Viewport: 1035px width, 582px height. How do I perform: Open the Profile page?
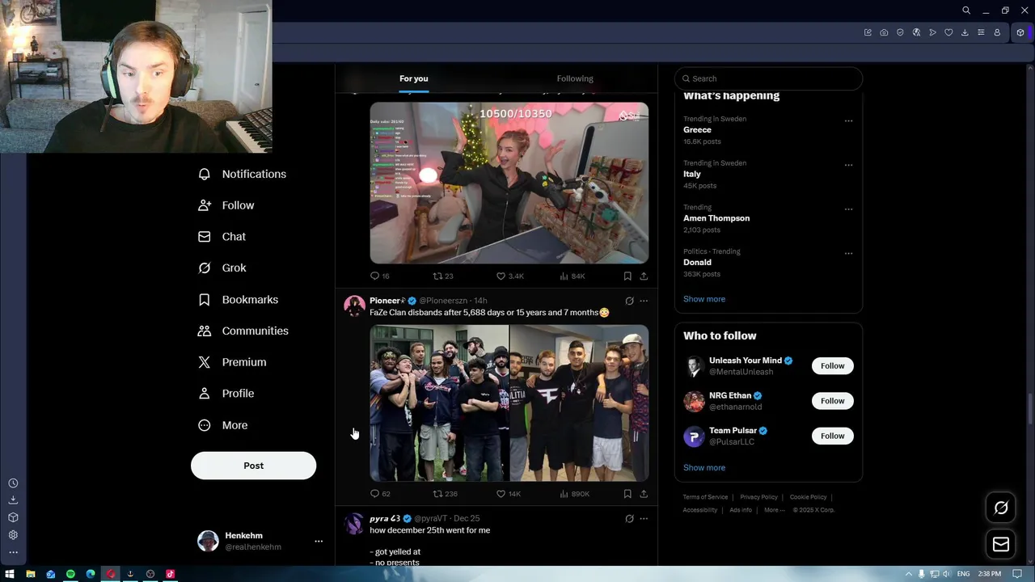[226, 394]
